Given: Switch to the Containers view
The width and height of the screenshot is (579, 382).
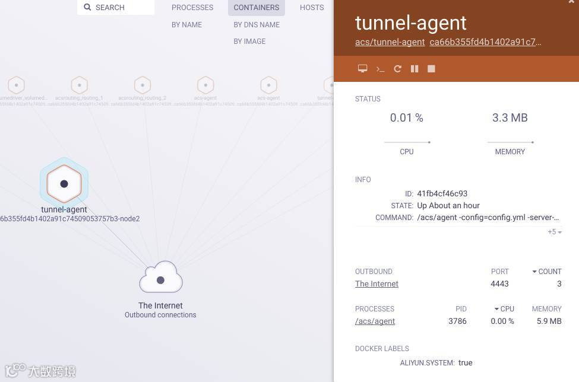Looking at the screenshot, I should (x=257, y=7).
